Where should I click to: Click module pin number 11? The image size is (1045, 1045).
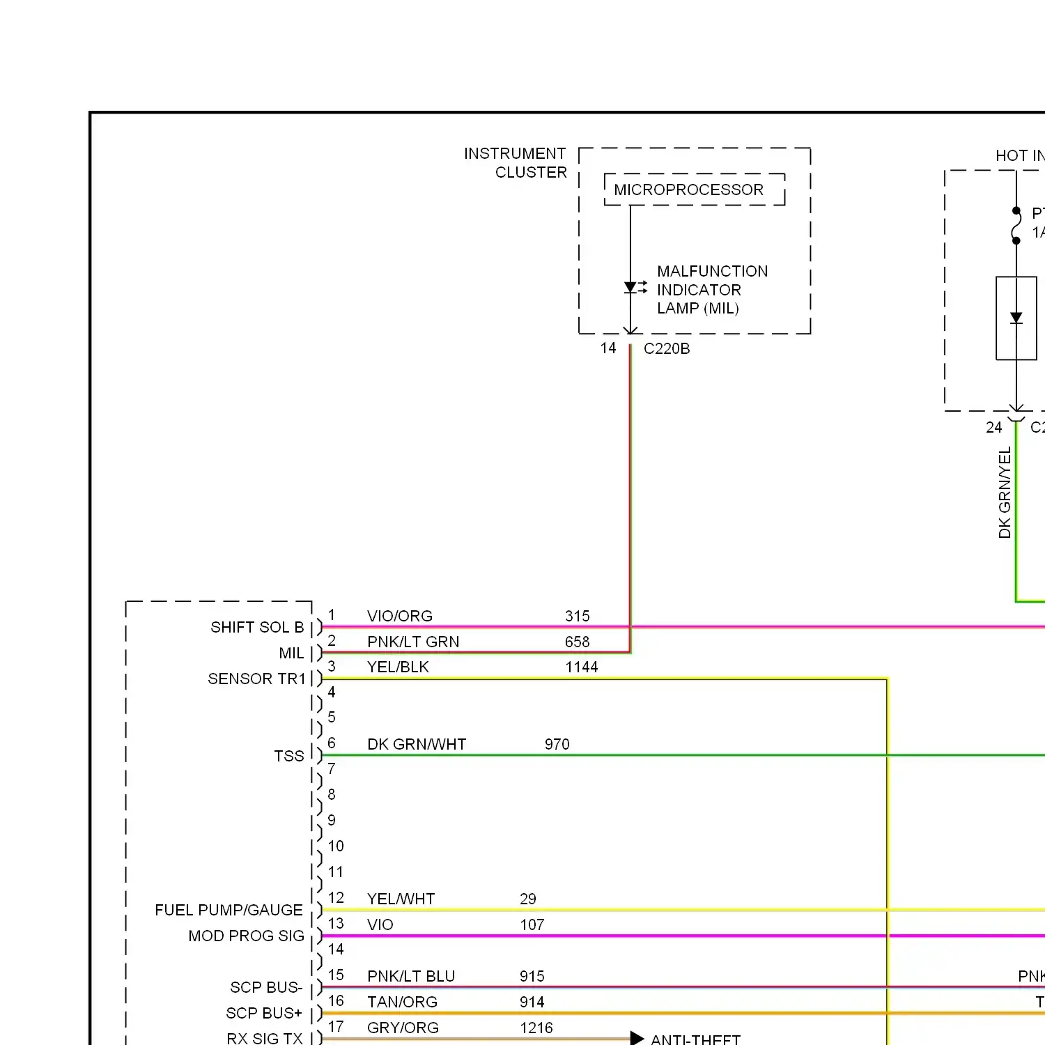[336, 872]
